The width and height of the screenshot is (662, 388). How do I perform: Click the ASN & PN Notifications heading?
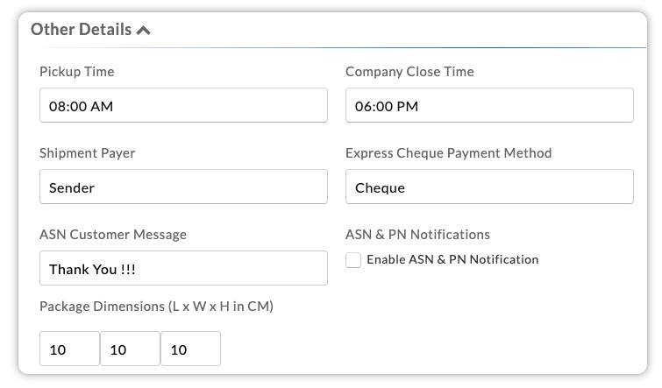click(417, 235)
